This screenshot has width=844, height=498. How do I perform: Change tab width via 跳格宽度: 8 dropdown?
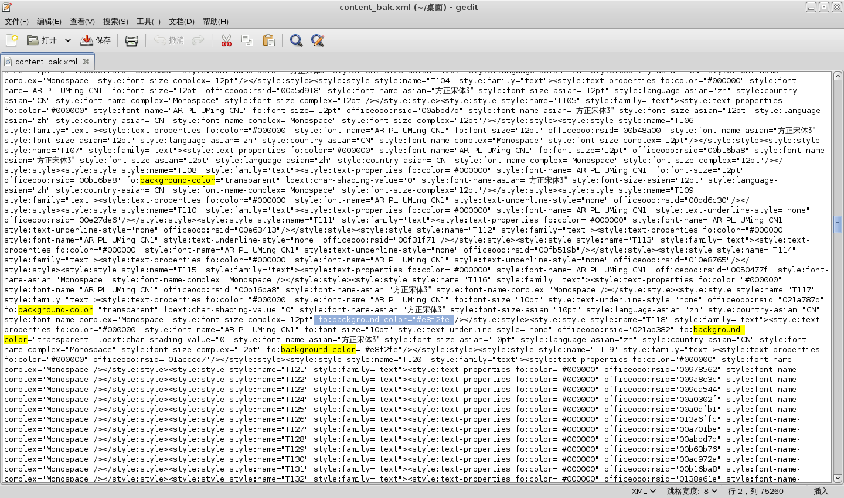coord(692,491)
